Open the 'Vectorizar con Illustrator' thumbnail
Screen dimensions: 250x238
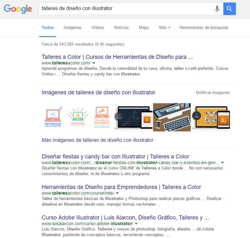[x=53, y=117]
